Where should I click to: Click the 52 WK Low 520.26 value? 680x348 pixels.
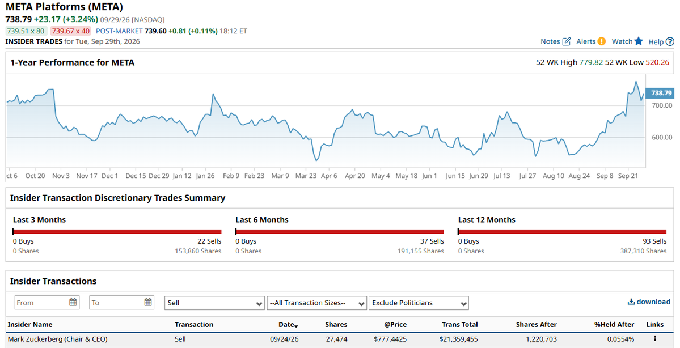click(657, 62)
